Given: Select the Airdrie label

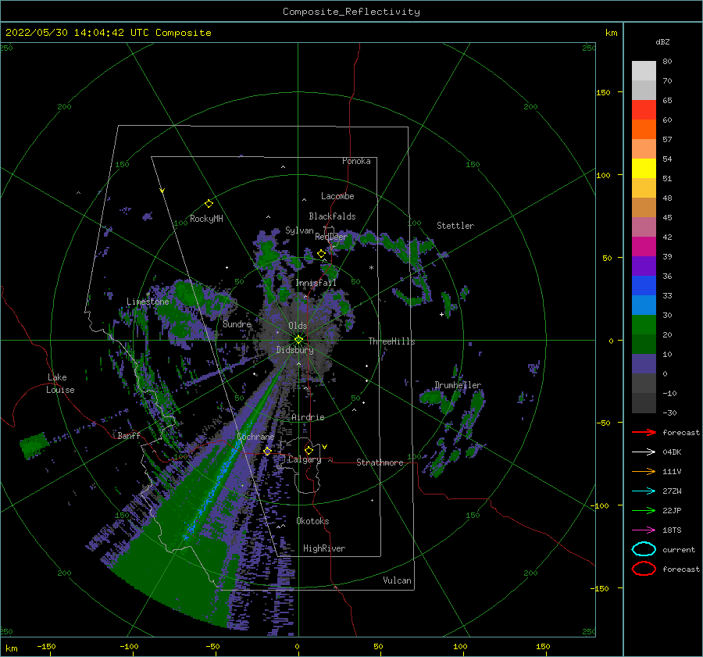Looking at the screenshot, I should pos(308,417).
